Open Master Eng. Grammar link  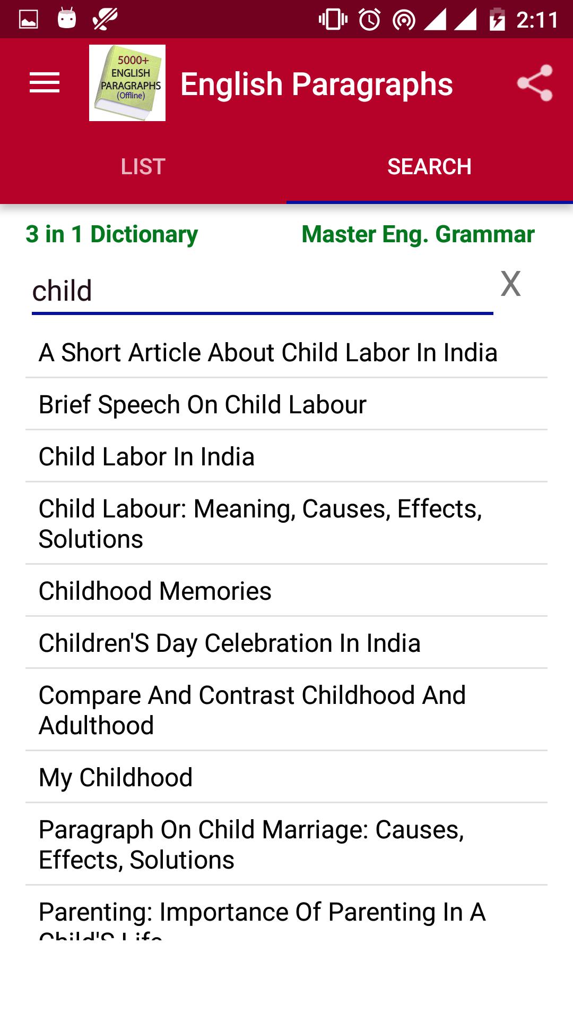click(x=418, y=234)
